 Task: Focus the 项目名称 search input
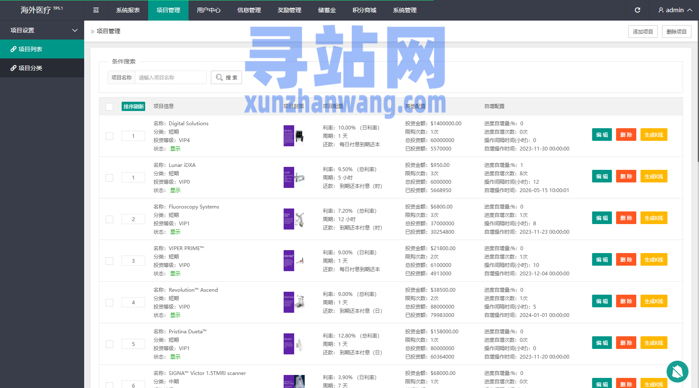pos(170,77)
